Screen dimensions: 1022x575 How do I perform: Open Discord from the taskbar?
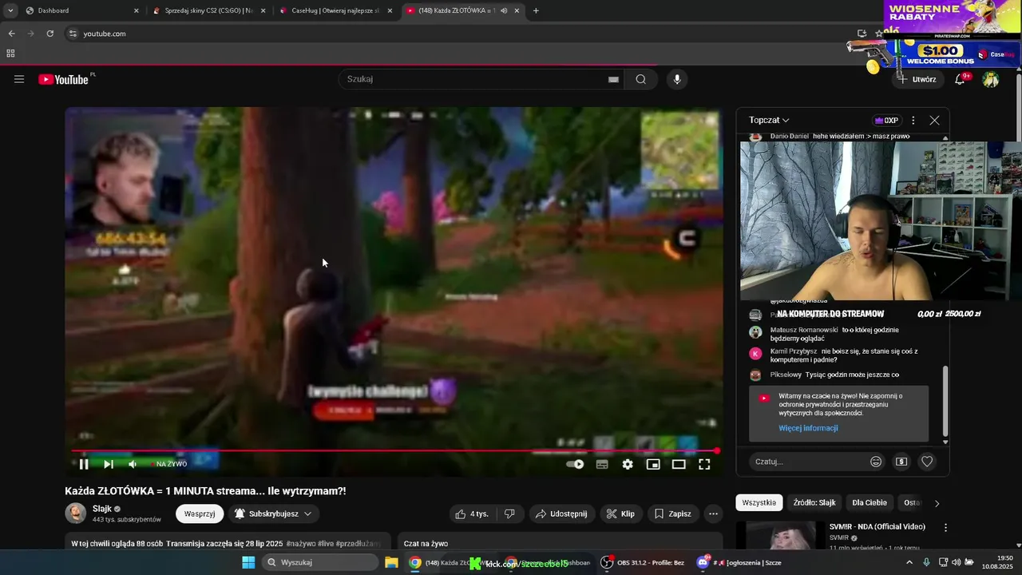click(739, 562)
